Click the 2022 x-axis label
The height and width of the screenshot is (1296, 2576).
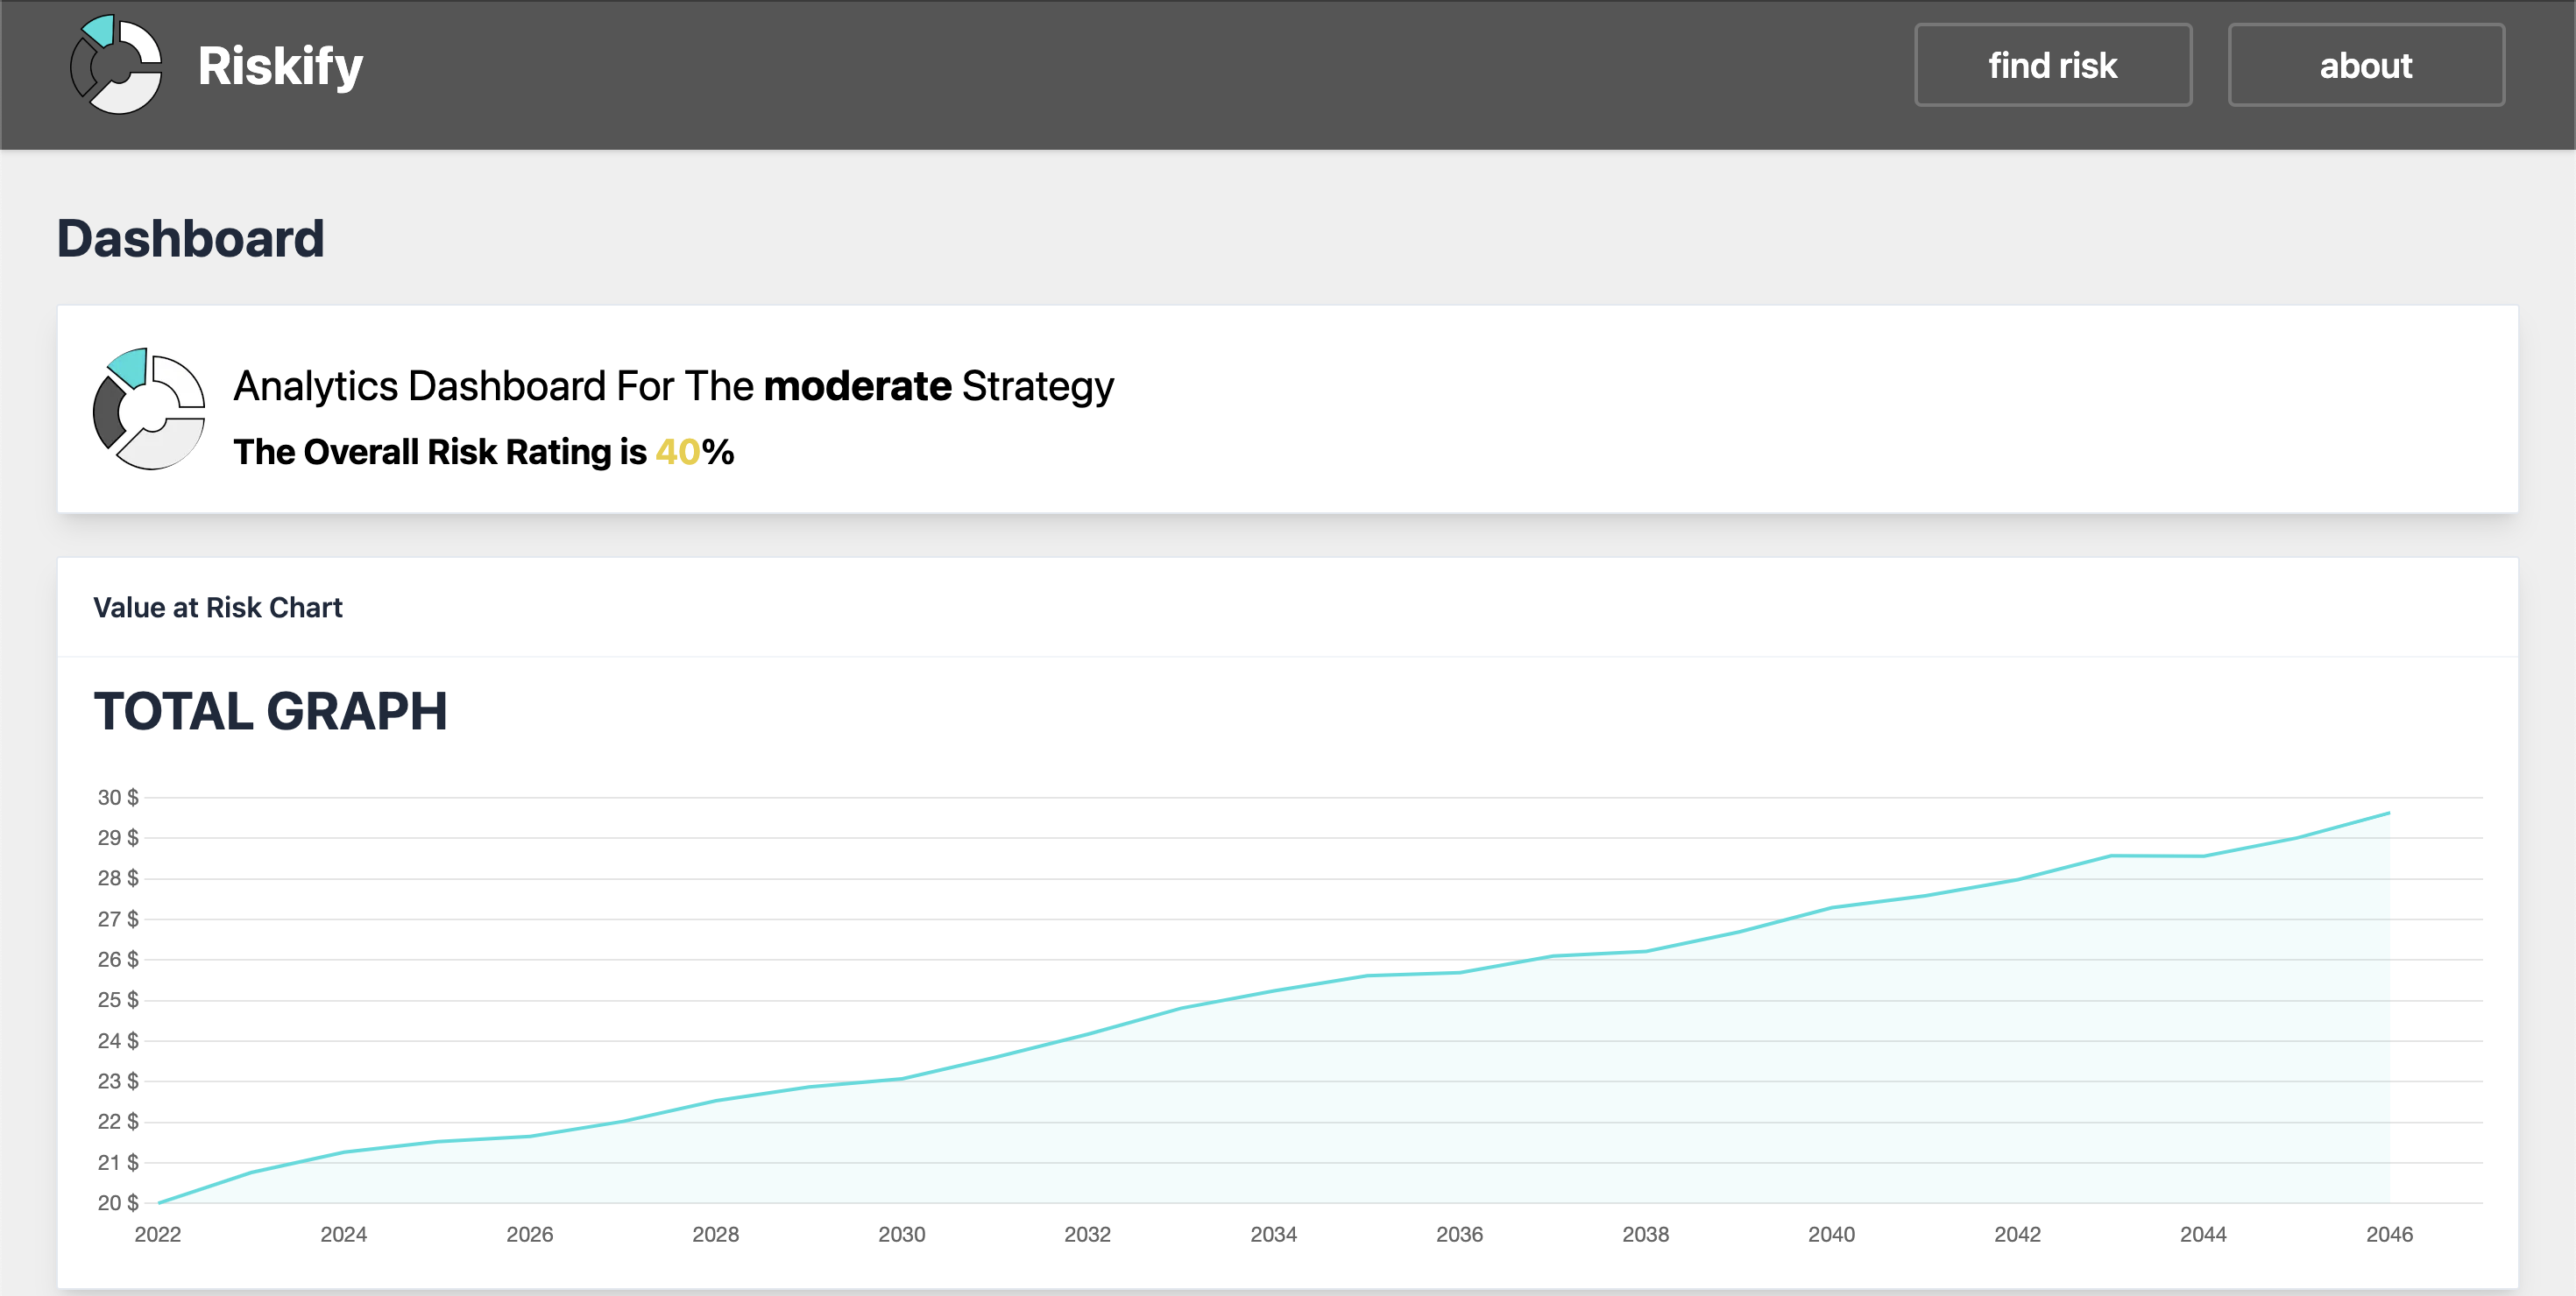tap(158, 1234)
